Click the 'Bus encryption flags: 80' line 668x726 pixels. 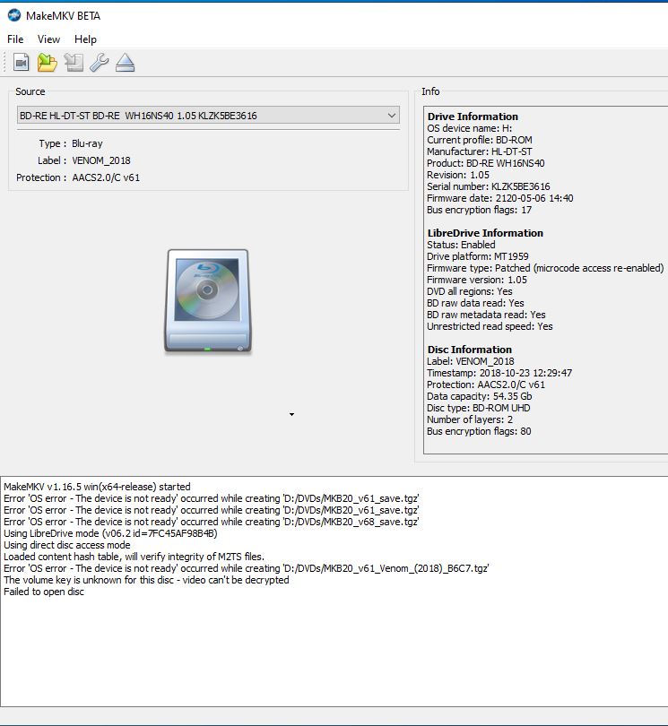(x=479, y=431)
